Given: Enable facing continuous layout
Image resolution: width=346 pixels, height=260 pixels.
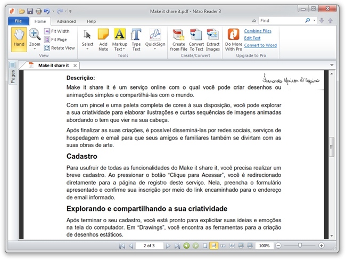Looking at the screenshot, I should tap(232, 246).
